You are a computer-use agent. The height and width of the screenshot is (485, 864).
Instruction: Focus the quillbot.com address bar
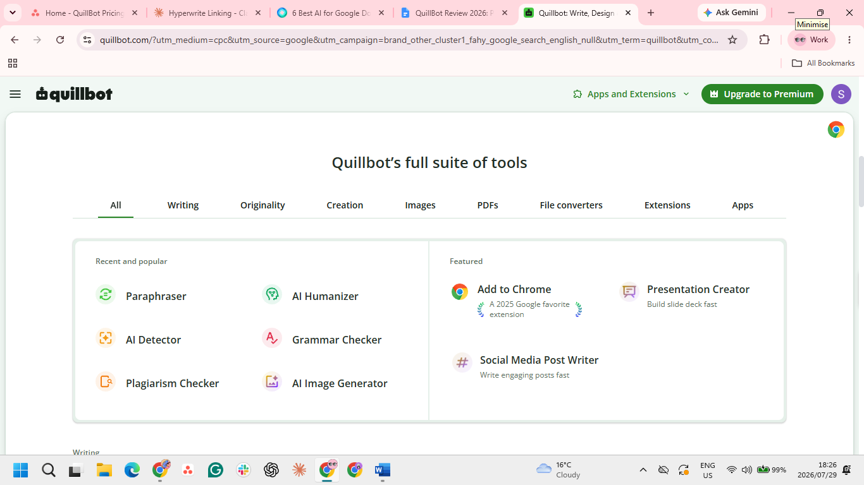[x=409, y=40]
